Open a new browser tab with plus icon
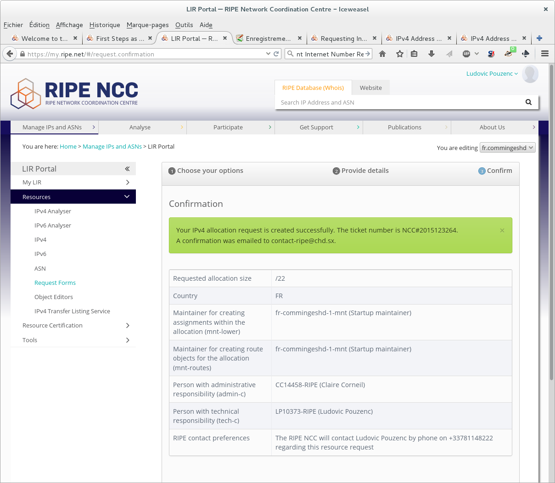 [x=539, y=38]
